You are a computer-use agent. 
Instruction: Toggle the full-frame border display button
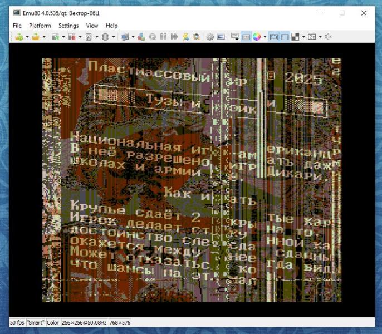tap(285, 37)
